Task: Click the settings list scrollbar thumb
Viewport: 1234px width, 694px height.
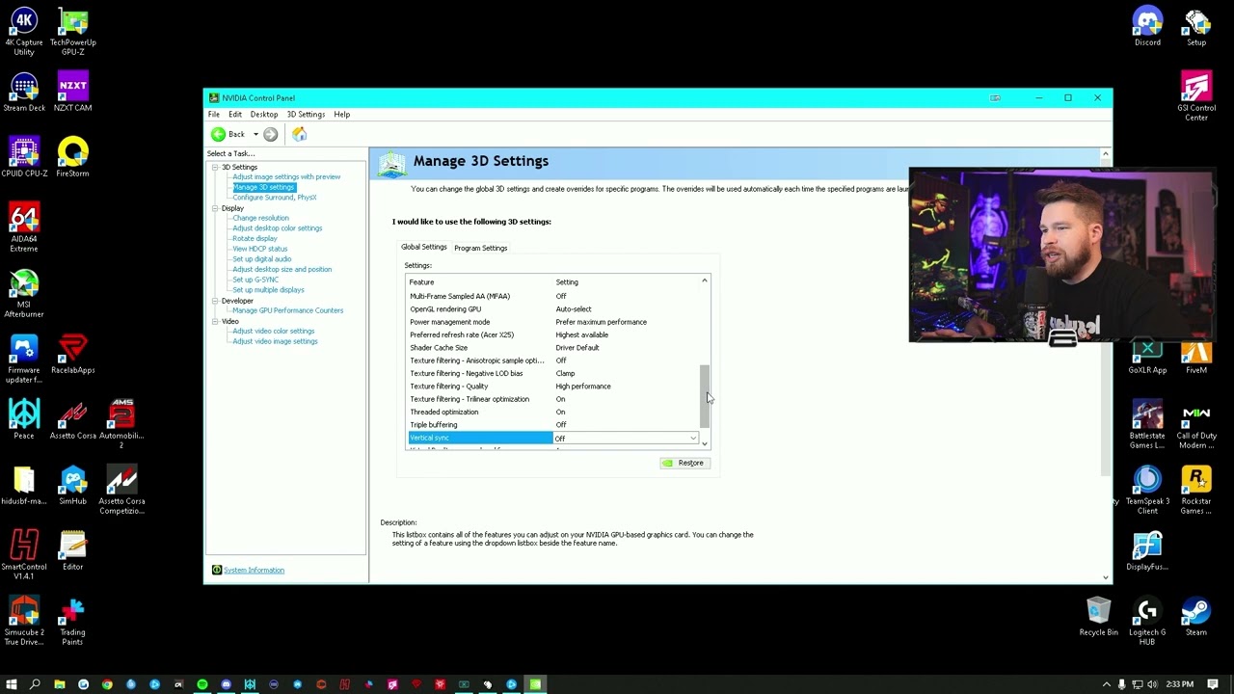Action: tap(705, 395)
